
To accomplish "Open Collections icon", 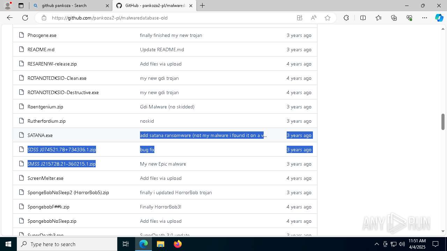I will (x=394, y=18).
